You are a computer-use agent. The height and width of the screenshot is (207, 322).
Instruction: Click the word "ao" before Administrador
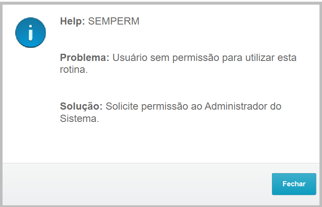tap(195, 106)
